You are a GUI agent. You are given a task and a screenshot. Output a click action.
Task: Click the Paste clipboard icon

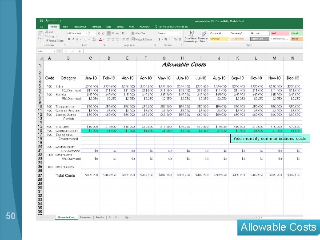tap(41, 34)
